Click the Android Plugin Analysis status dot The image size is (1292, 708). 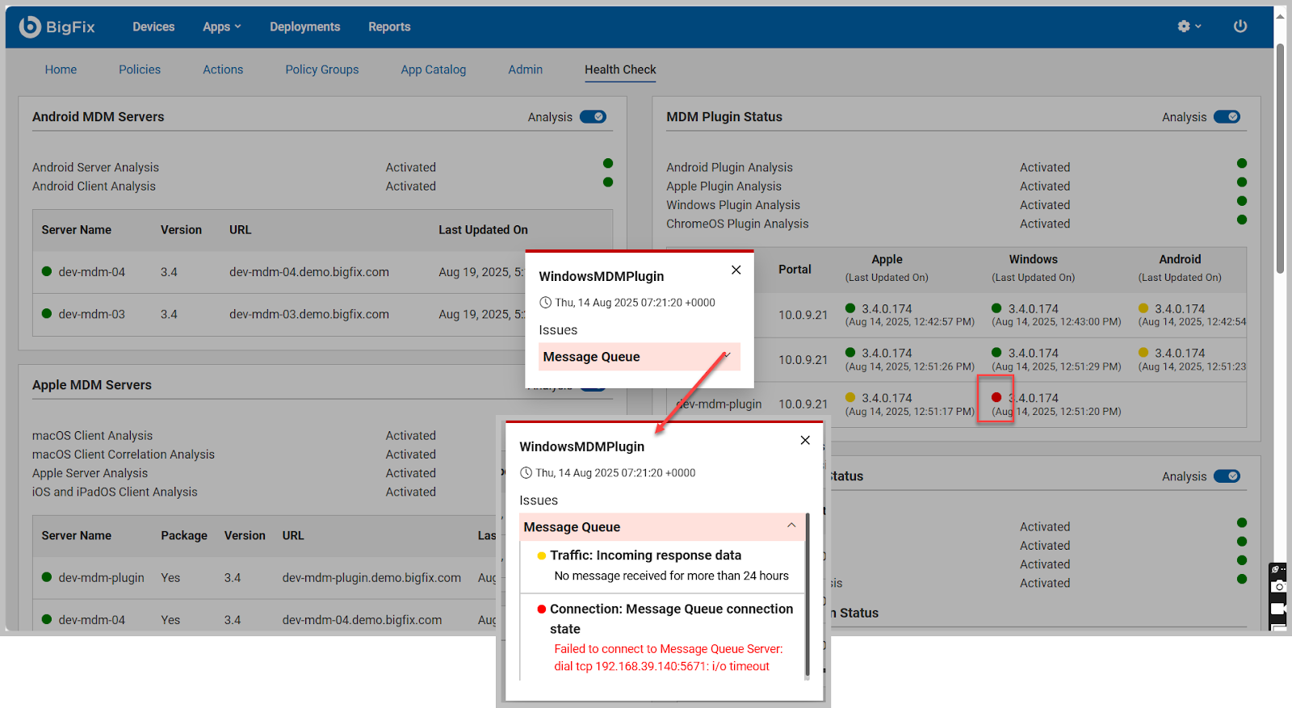(1242, 163)
